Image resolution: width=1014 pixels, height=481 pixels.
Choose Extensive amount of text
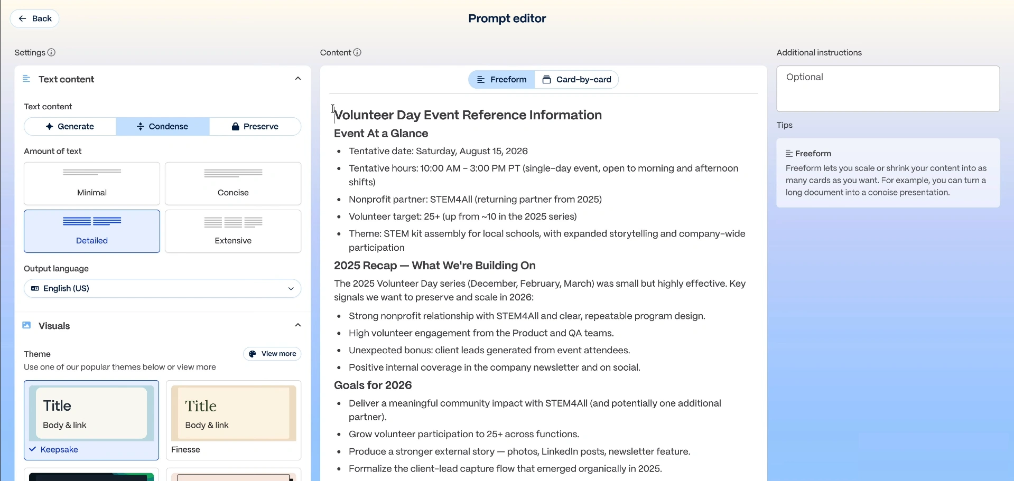tap(233, 231)
